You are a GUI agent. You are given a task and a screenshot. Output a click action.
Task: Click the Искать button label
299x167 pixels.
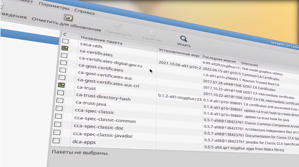pos(184,45)
